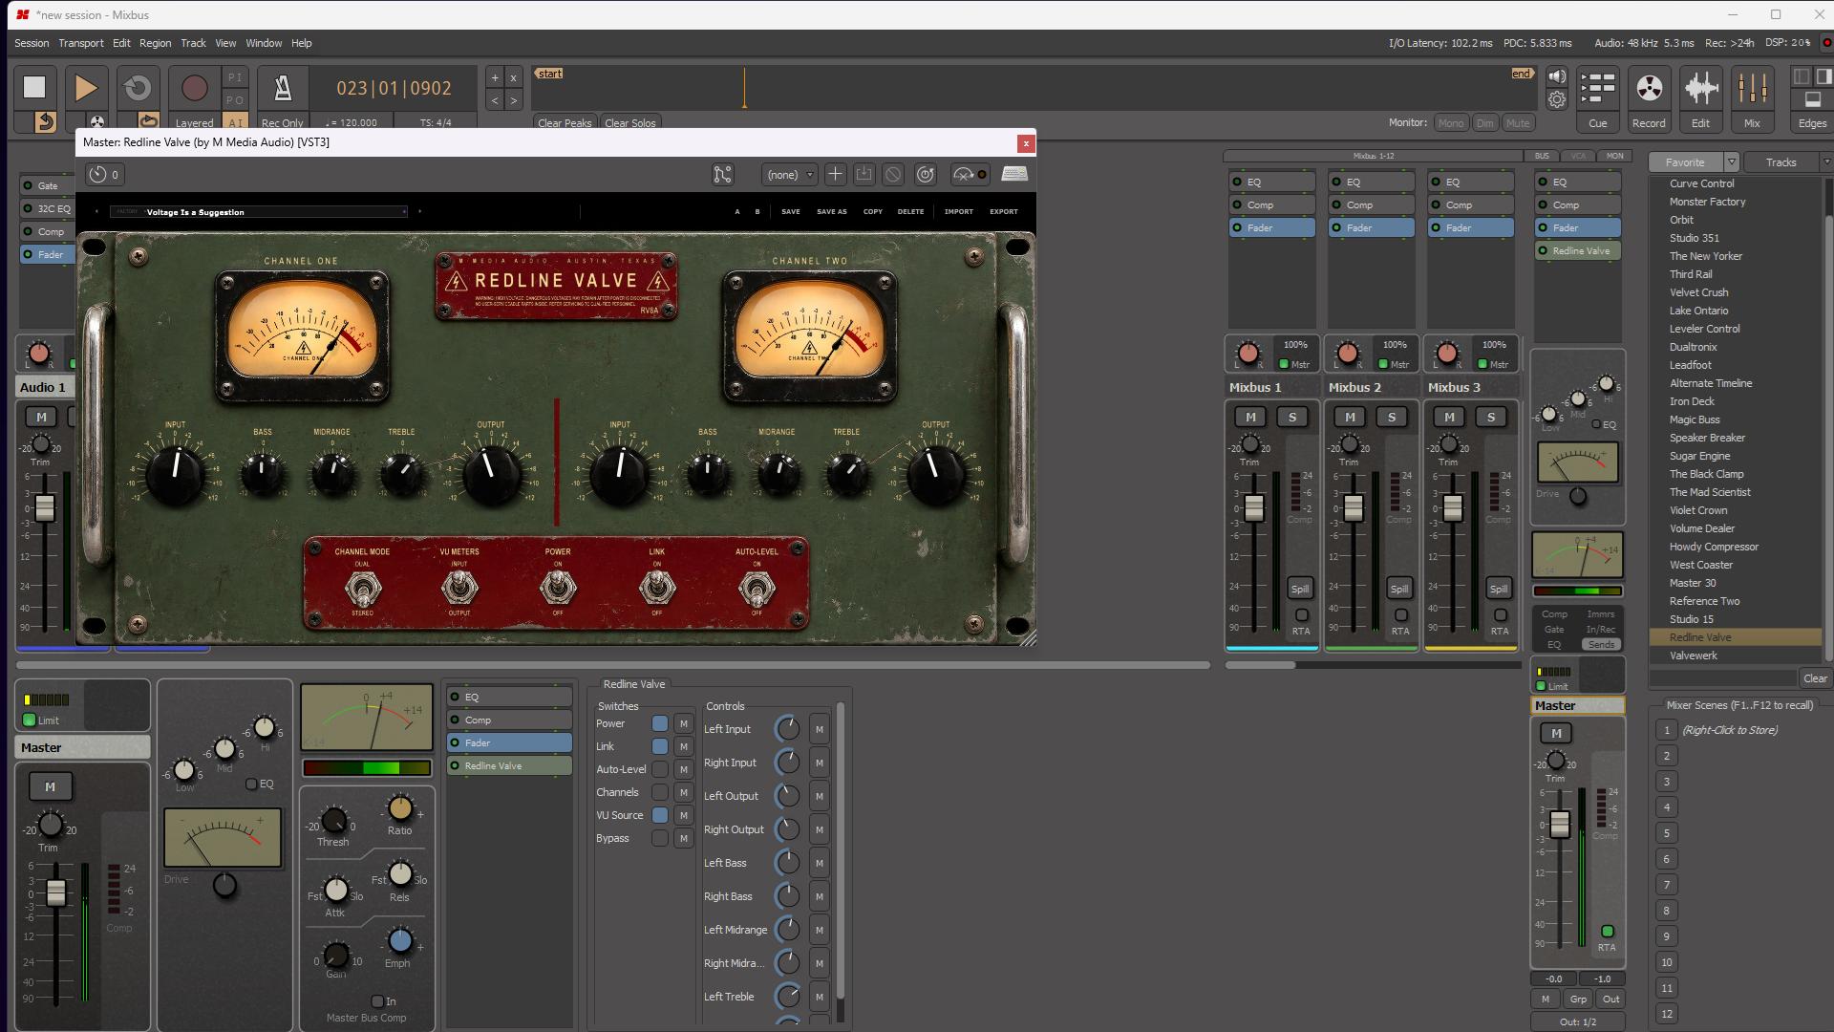Flip the Channel Mode toggle on Redline Valve
Screen dimensions: 1834x1032
(363, 588)
